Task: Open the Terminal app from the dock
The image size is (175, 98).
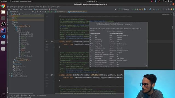Action: point(3,18)
